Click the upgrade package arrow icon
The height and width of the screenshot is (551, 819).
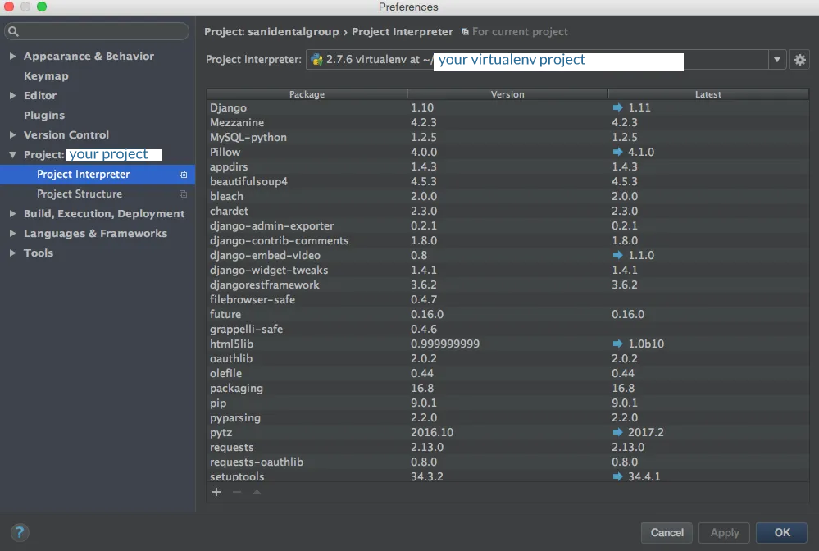(257, 492)
